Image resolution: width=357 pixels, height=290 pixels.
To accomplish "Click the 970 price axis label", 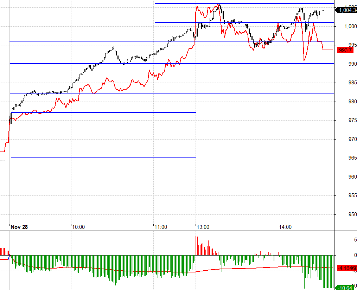I will [x=352, y=139].
